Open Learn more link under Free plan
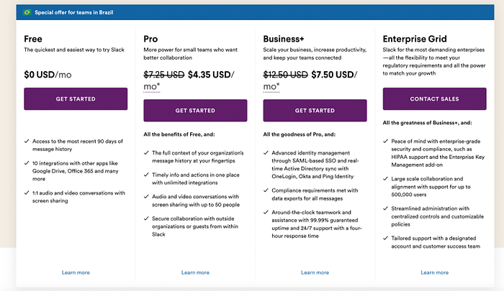Screen dimensions: 504x291 (x=76, y=272)
